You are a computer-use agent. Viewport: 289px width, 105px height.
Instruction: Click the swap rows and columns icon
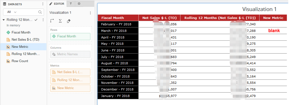(x=52, y=21)
